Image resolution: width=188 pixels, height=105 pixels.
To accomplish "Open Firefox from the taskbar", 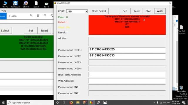I will (x=71, y=102).
